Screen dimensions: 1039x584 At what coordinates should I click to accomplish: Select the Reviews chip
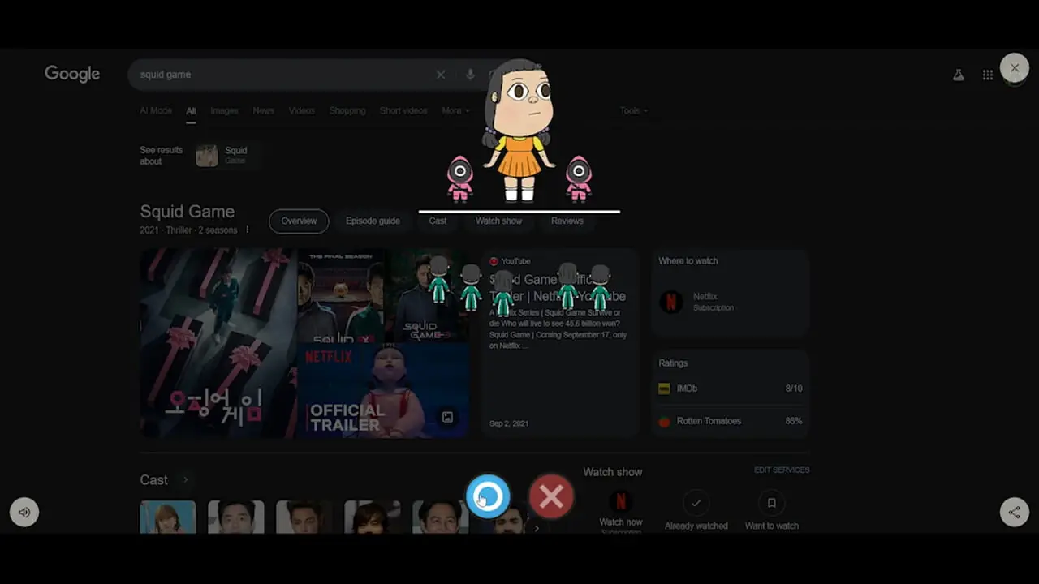pos(567,221)
